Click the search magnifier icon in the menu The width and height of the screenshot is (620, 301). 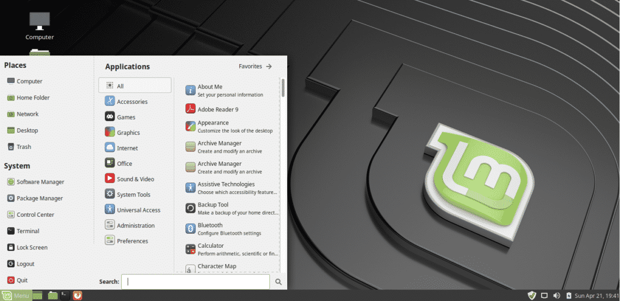278,282
